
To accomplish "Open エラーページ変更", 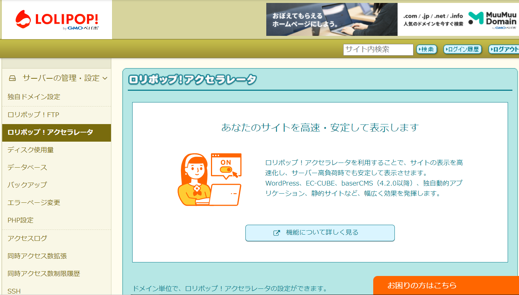I will [x=34, y=202].
